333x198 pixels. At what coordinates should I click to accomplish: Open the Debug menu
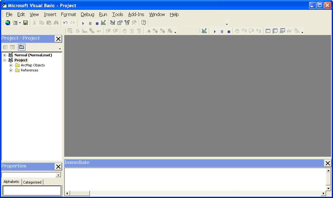click(x=87, y=14)
